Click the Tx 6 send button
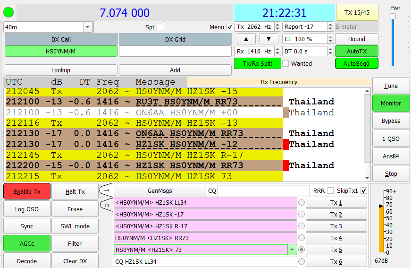411x268 pixels. [x=336, y=261]
